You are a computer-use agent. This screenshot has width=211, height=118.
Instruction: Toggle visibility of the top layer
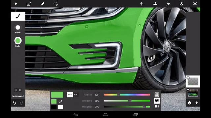tap(188, 78)
